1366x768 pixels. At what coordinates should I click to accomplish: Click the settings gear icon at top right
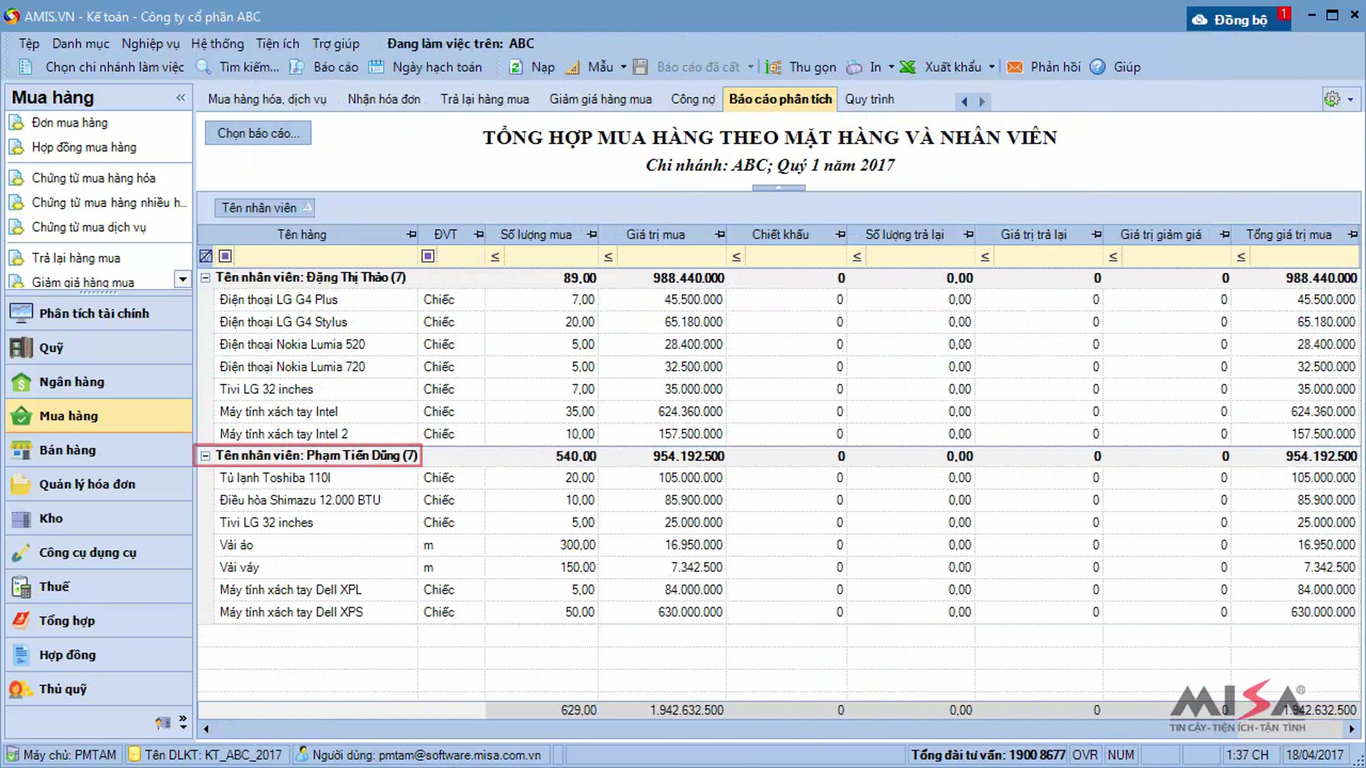[1332, 99]
